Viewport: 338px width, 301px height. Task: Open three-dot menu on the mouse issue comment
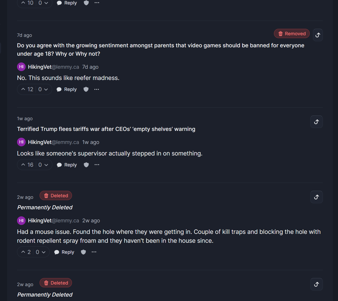(94, 252)
